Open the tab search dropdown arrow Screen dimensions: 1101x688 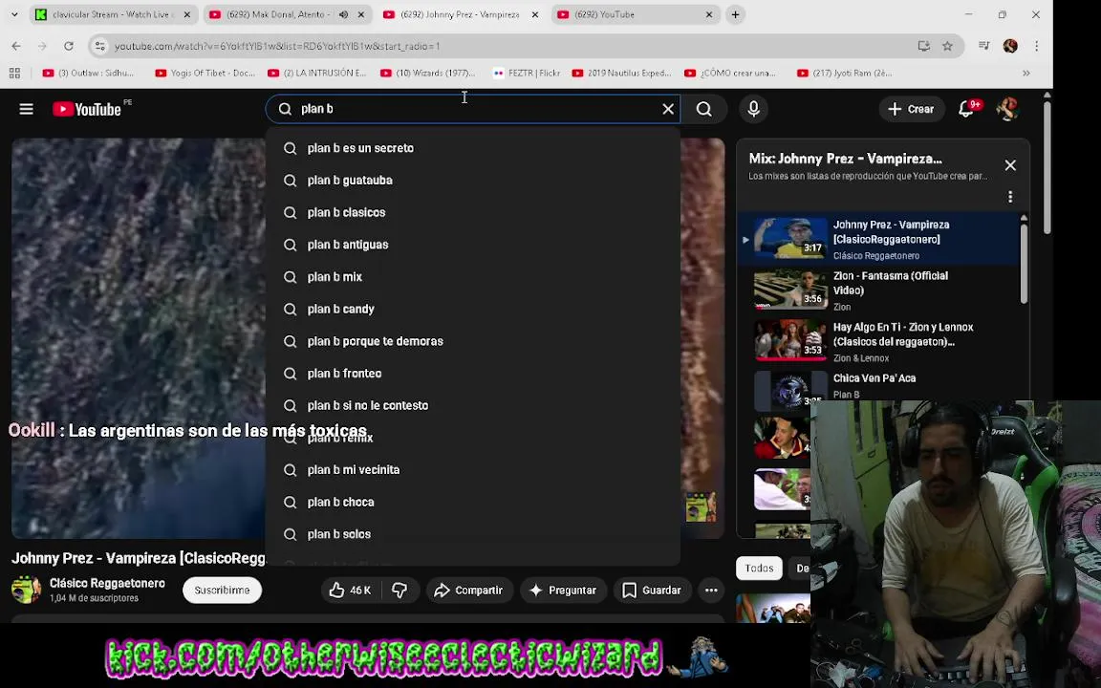pos(14,14)
